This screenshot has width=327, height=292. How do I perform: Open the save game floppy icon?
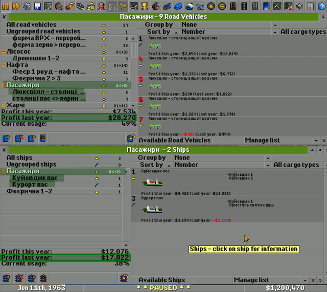[37, 6]
